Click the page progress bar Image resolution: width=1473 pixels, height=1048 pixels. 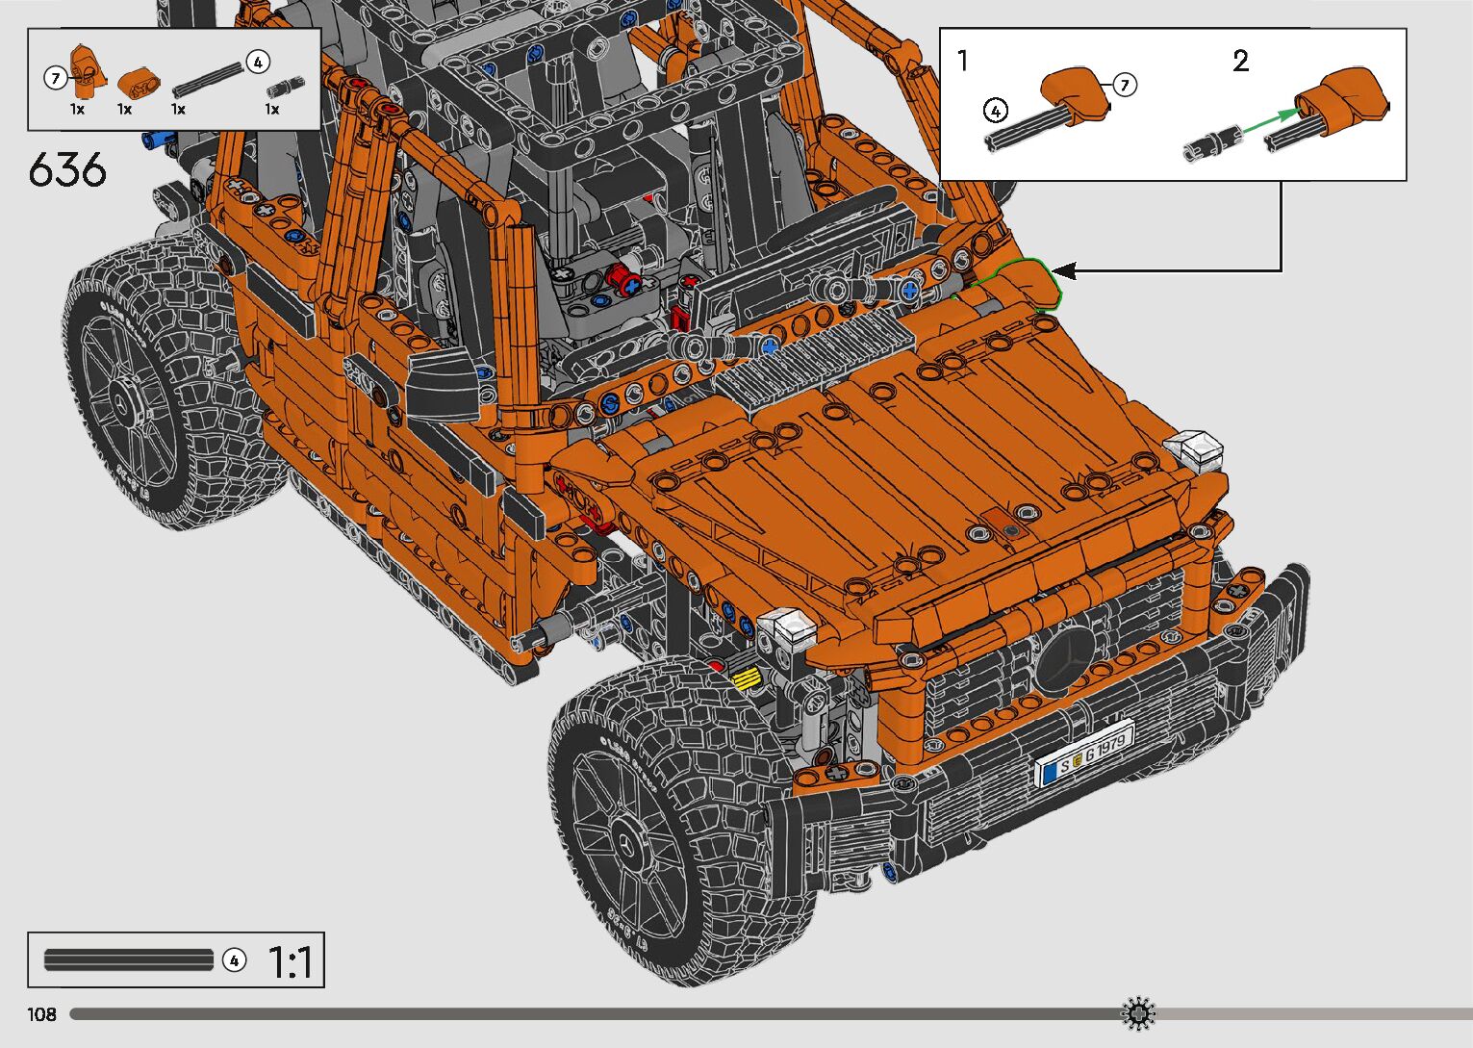coord(597,1014)
